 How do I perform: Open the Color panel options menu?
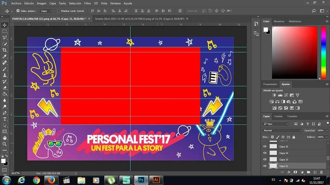click(327, 21)
